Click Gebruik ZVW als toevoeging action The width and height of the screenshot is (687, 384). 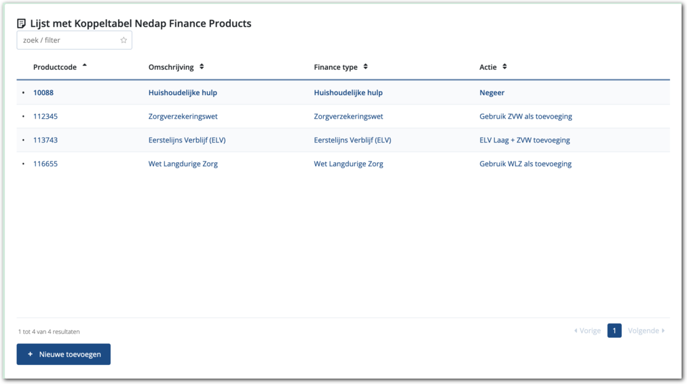coord(525,117)
